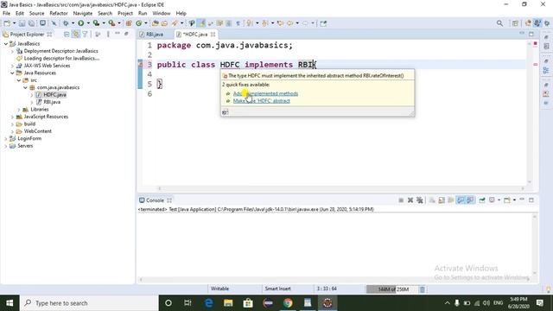Click 'Make type HDFC abstract' quick fix
Viewport: 553px width, 311px height.
[261, 101]
